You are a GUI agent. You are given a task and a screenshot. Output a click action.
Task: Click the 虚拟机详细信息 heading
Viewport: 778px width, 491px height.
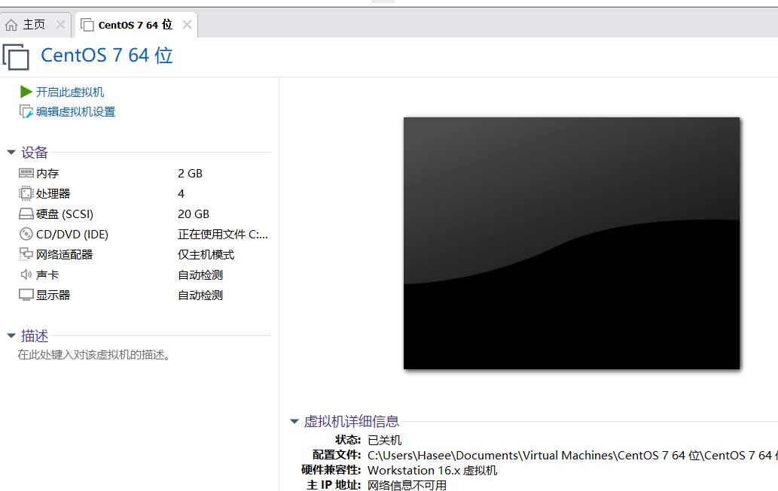point(351,422)
